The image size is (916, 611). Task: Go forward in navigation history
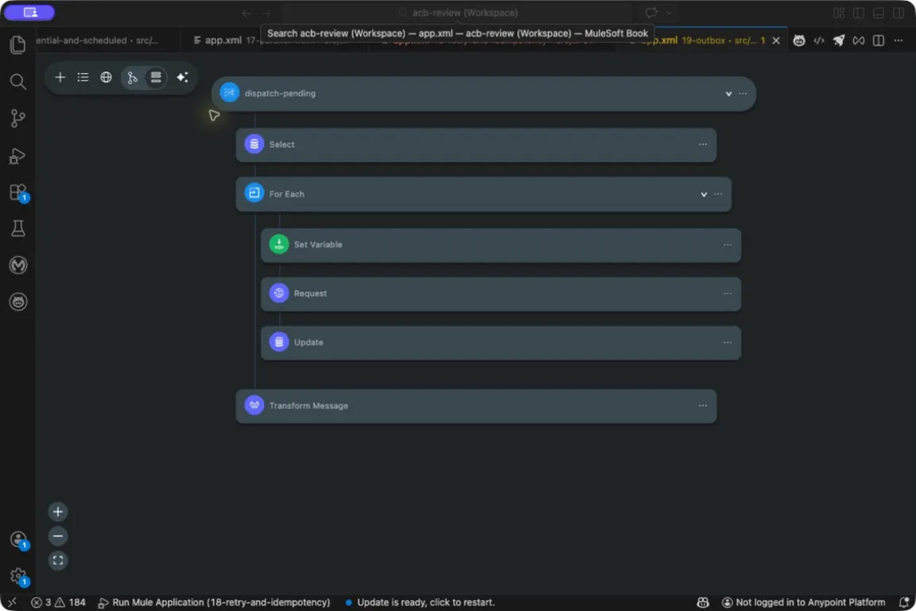tap(266, 13)
